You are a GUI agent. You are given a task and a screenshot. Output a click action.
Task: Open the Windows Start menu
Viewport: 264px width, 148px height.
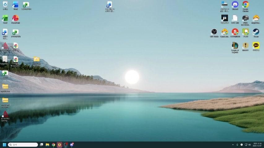pos(4,145)
